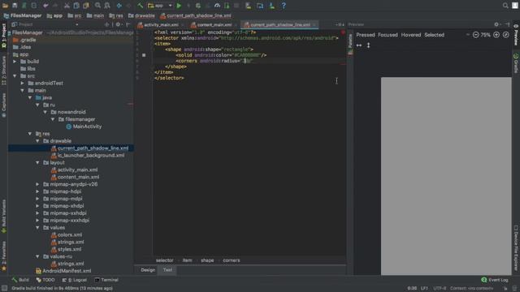Click the horizontal resize arrows in Preview
Screen dimensions: 520x292
coord(359,45)
